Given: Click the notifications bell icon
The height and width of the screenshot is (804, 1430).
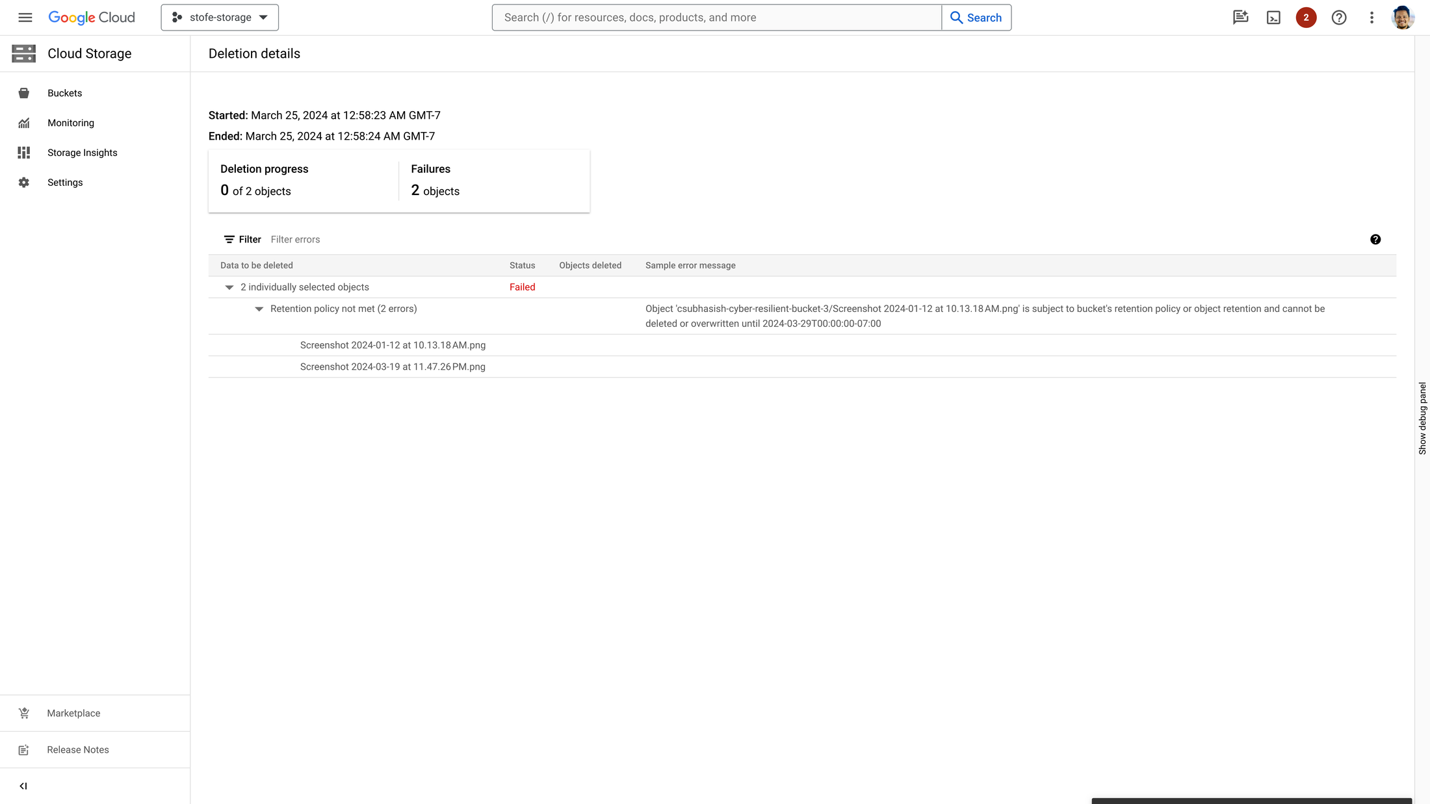Looking at the screenshot, I should pyautogui.click(x=1306, y=18).
